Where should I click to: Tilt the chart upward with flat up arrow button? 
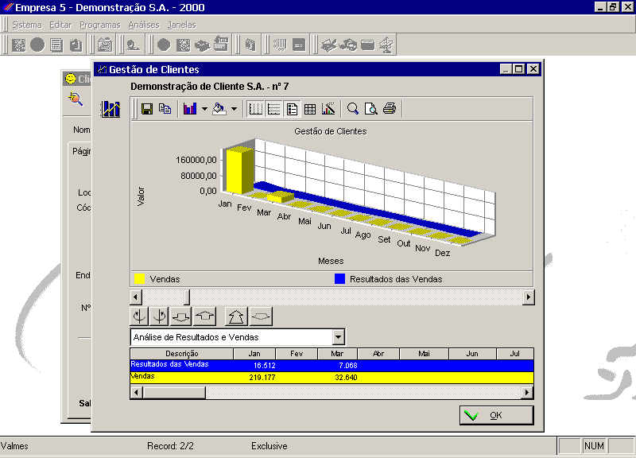pos(205,316)
